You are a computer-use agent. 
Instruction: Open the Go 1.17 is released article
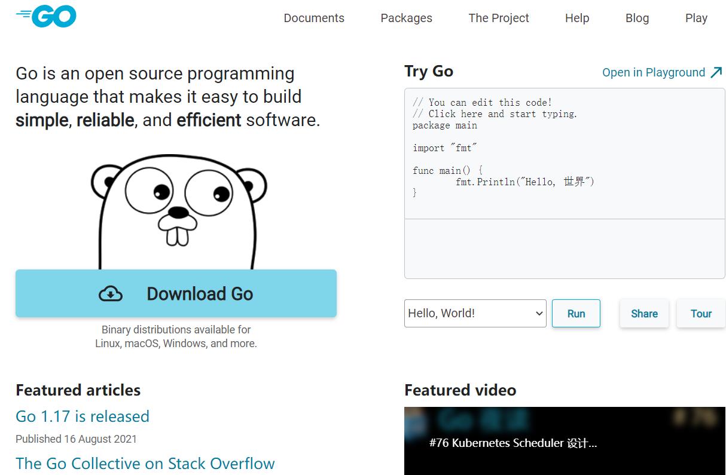click(83, 416)
